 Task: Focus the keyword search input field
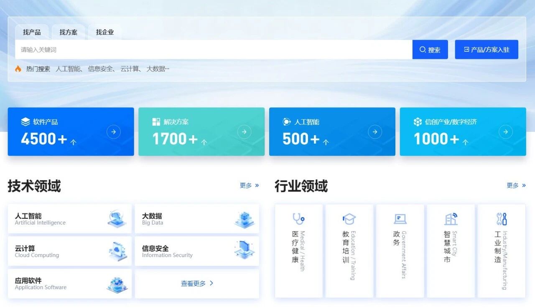tap(213, 50)
